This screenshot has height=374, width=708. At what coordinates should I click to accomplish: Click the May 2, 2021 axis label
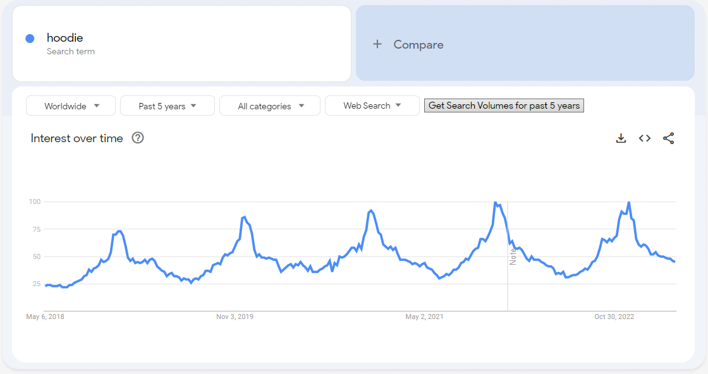click(424, 317)
